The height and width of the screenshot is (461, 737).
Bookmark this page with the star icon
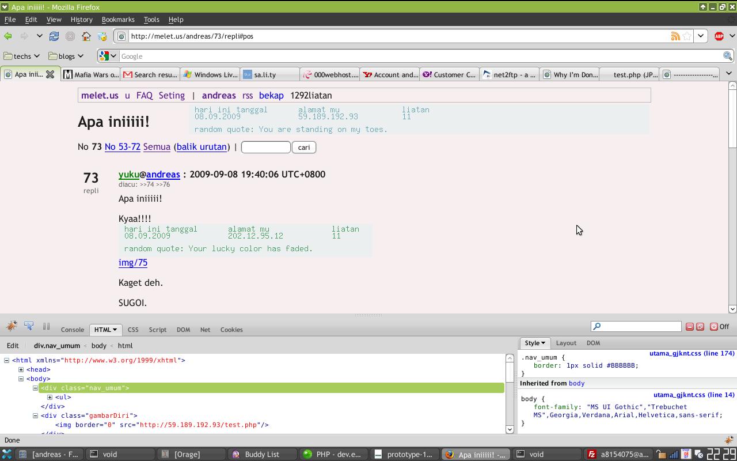pos(687,36)
